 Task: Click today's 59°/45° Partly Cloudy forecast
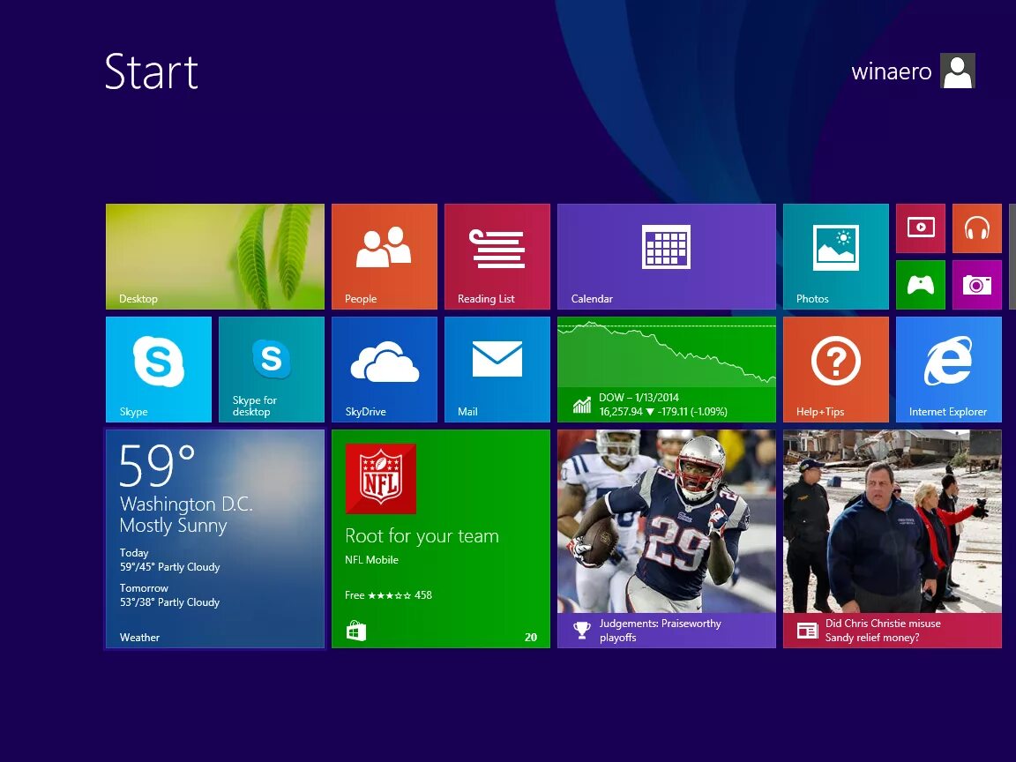pyautogui.click(x=169, y=567)
